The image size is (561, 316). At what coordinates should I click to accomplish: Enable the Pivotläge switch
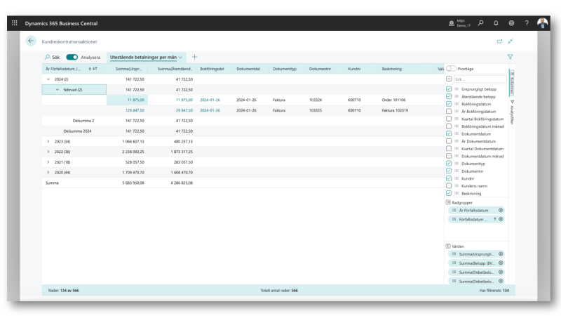pyautogui.click(x=451, y=69)
